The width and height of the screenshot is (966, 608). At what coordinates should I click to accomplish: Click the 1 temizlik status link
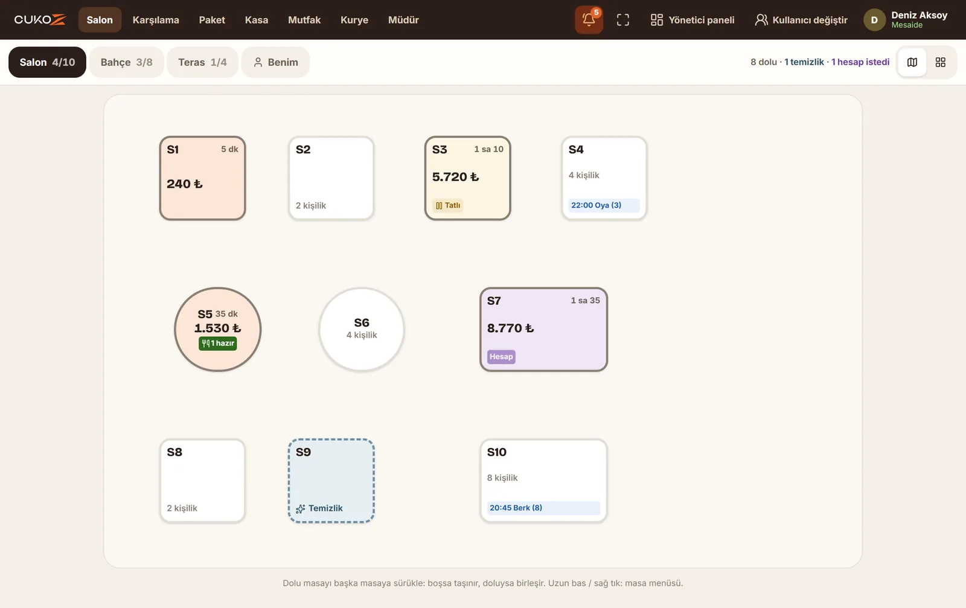pyautogui.click(x=804, y=62)
